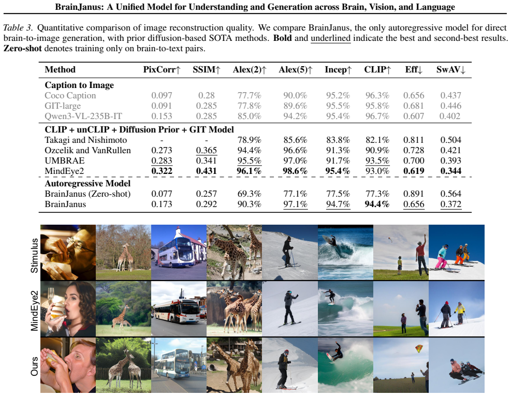Click the MindEye2 two people on grass image
This screenshot has height=396, width=511.
pyautogui.click(x=401, y=309)
